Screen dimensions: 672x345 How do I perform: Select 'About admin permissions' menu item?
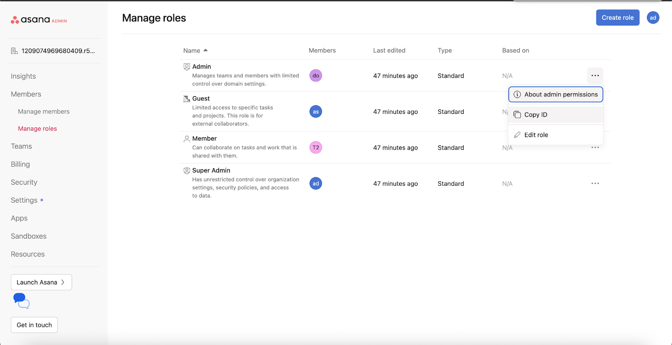556,95
